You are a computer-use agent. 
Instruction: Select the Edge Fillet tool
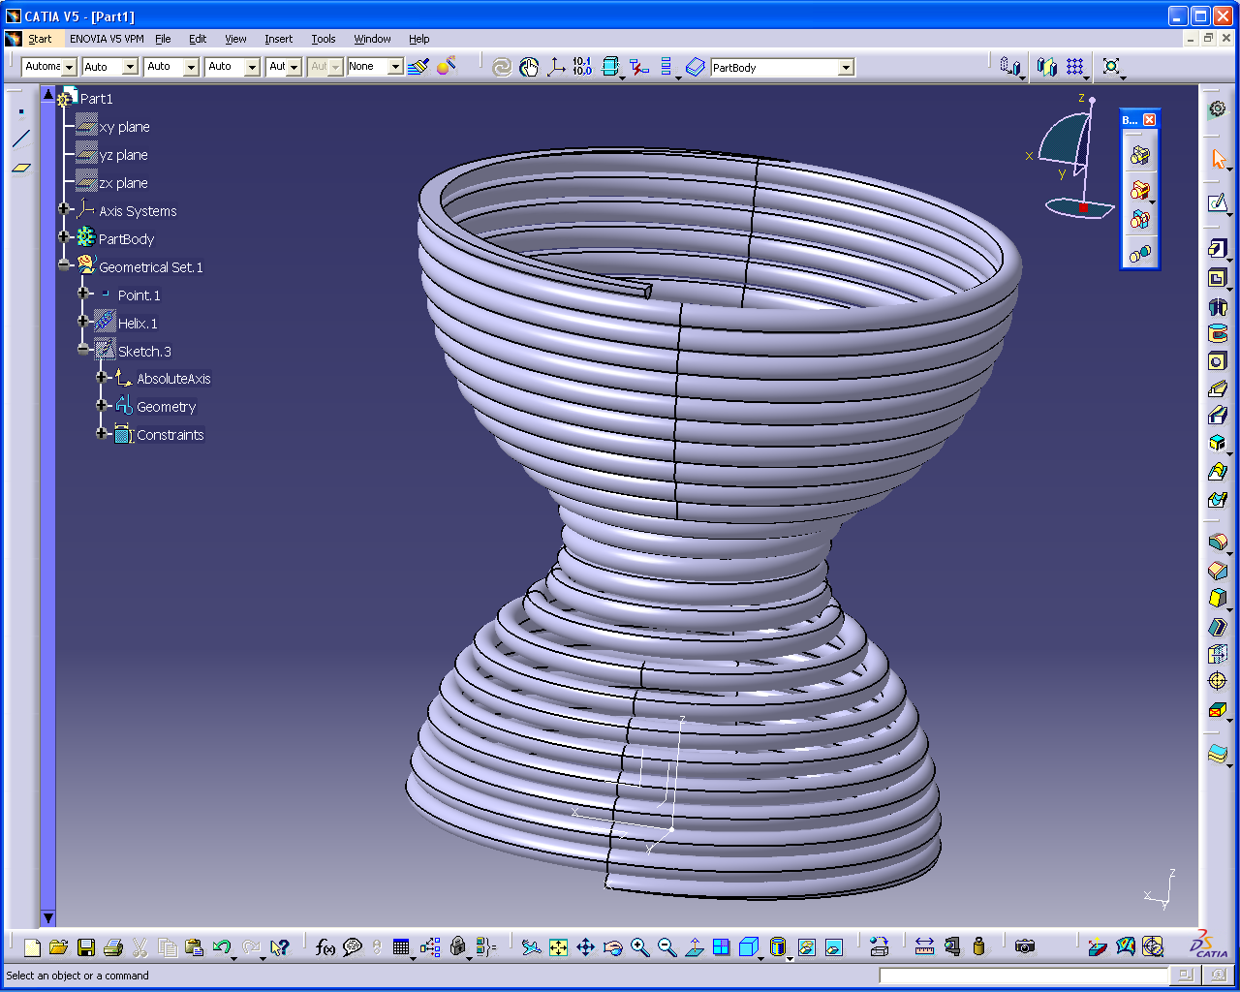(x=1218, y=543)
